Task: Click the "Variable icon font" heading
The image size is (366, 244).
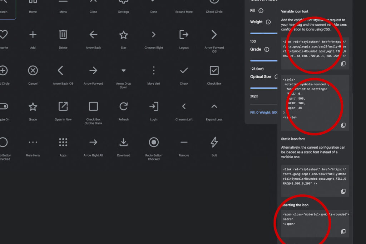Action: coord(295,11)
